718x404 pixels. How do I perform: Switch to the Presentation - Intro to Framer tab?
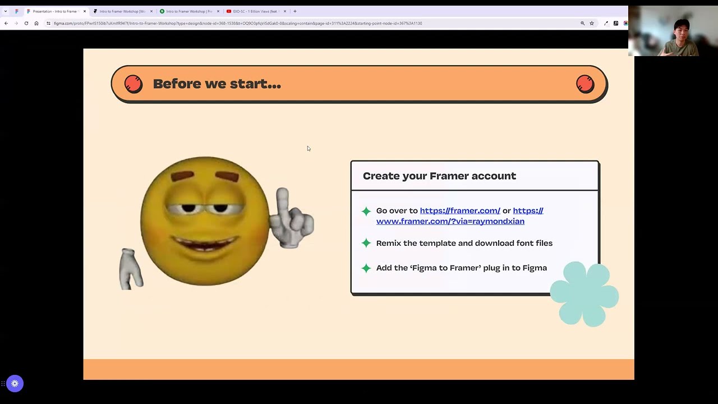coord(55,11)
